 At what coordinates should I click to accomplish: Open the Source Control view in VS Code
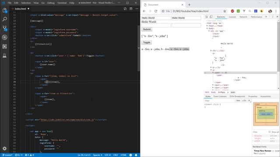tap(5, 28)
